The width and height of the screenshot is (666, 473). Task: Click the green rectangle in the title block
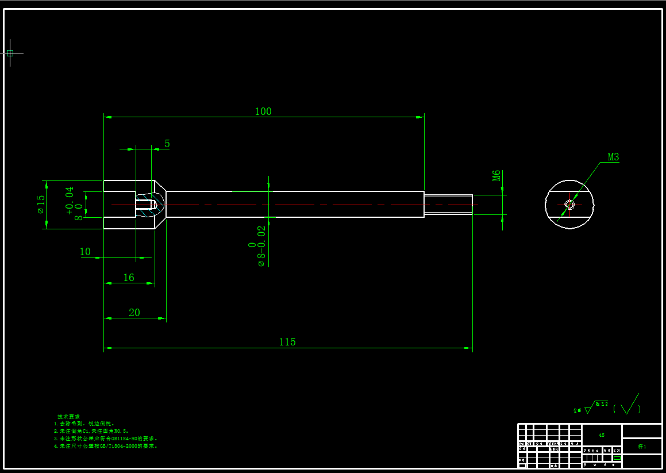click(x=617, y=458)
